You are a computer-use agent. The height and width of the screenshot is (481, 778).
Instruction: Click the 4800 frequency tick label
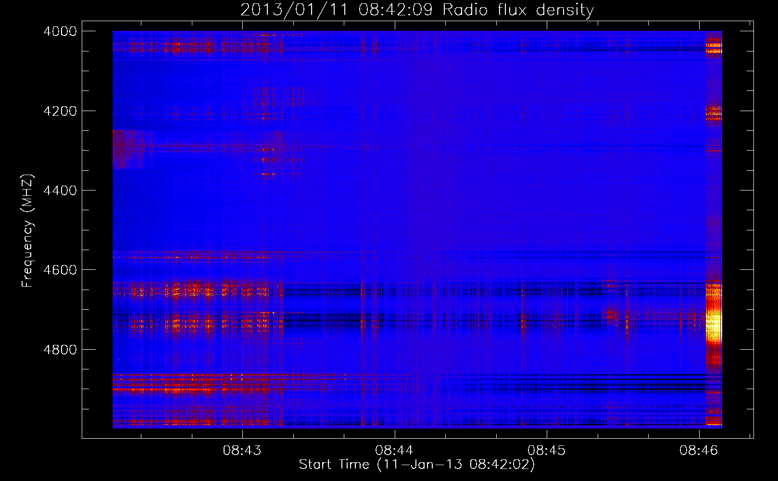(x=60, y=350)
